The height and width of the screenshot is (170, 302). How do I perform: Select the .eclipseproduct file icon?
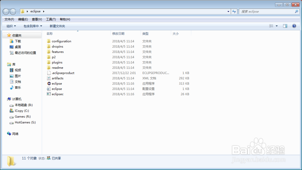(x=49, y=73)
